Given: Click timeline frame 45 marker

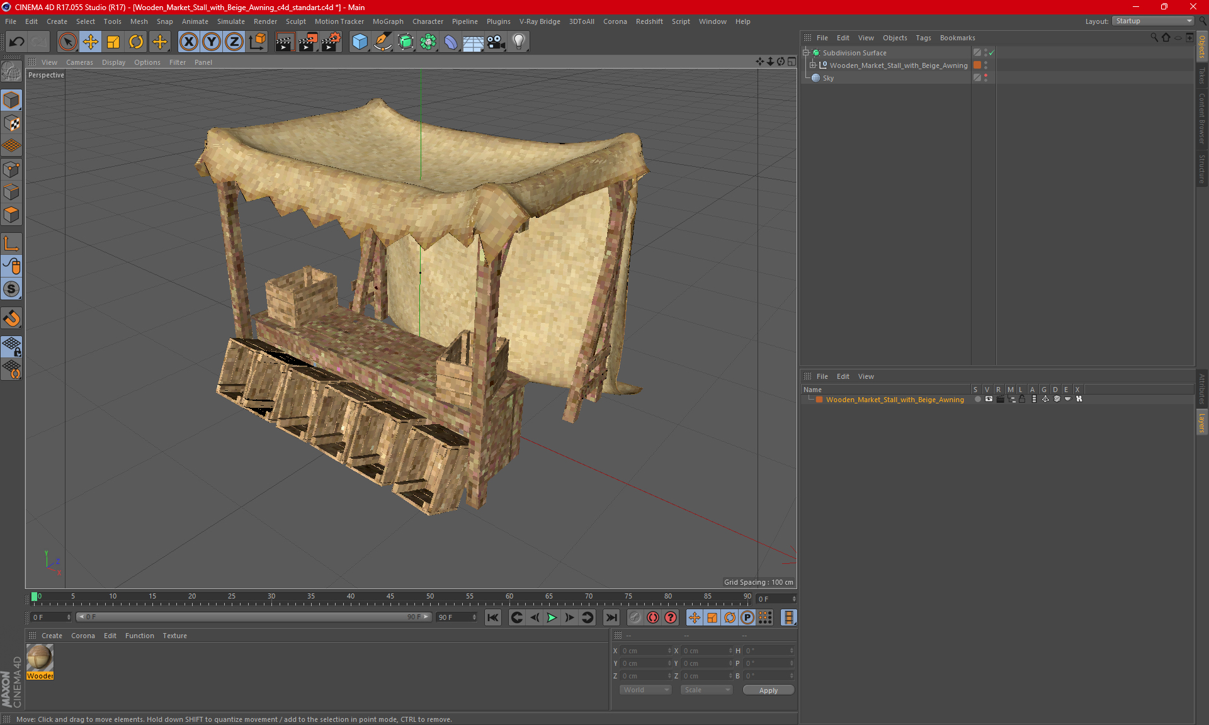Looking at the screenshot, I should (390, 596).
